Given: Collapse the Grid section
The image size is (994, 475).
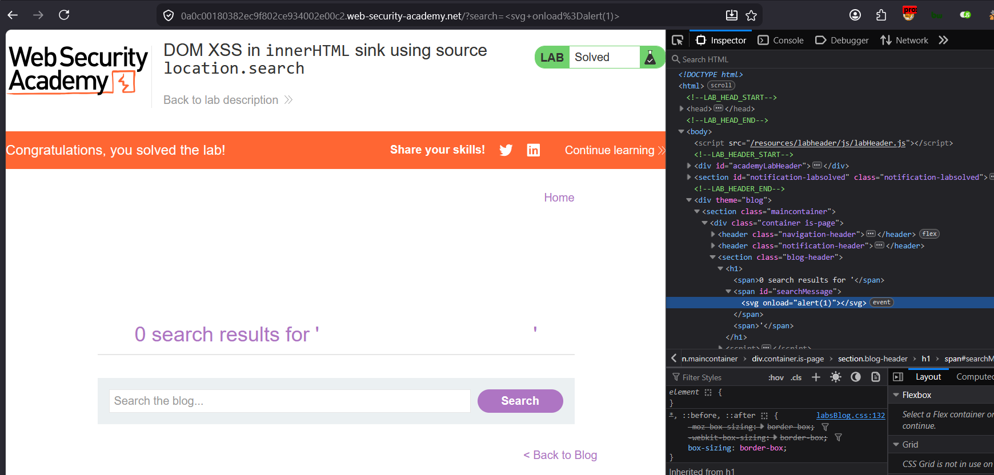Looking at the screenshot, I should 896,445.
